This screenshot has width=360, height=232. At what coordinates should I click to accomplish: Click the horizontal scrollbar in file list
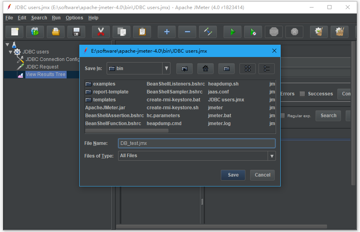pyautogui.click(x=127, y=131)
